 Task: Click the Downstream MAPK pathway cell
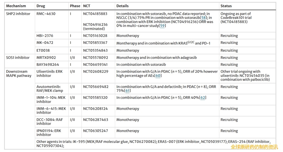19,74
